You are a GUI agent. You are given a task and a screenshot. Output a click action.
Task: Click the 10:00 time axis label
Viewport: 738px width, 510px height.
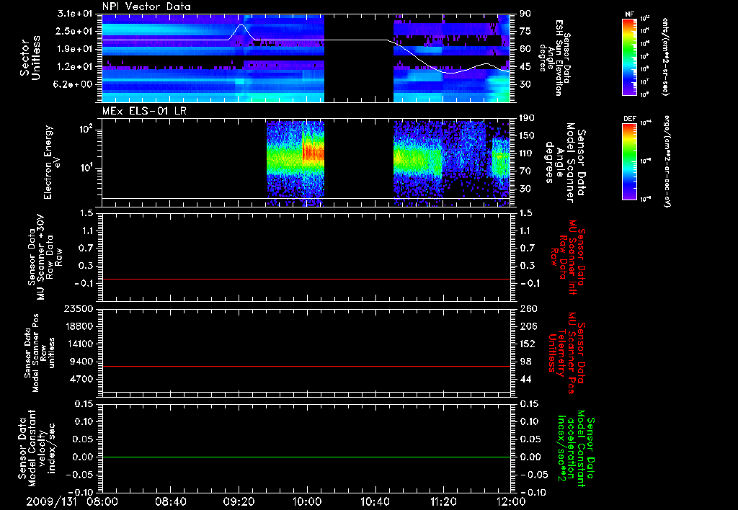pos(307,501)
